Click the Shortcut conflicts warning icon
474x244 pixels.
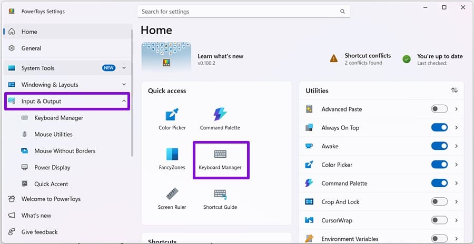[334, 58]
